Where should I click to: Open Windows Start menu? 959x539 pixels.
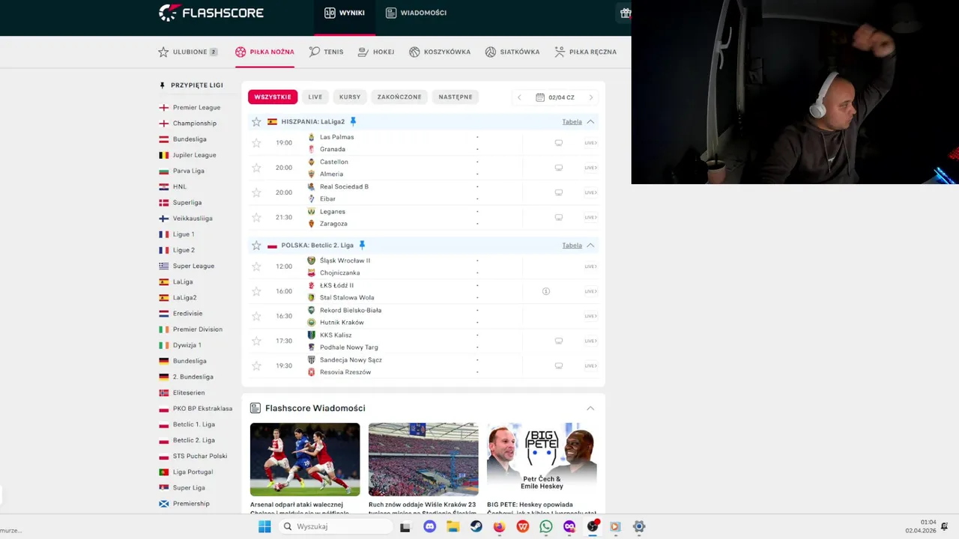pos(264,526)
